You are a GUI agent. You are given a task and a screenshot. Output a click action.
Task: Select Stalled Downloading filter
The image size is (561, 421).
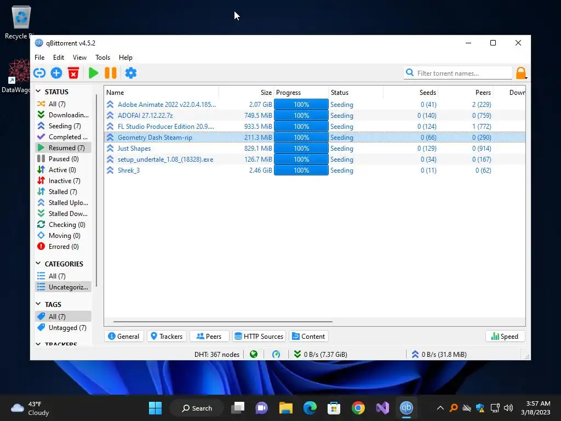(64, 214)
